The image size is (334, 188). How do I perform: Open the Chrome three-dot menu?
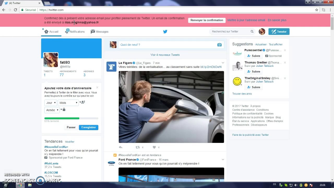click(330, 10)
